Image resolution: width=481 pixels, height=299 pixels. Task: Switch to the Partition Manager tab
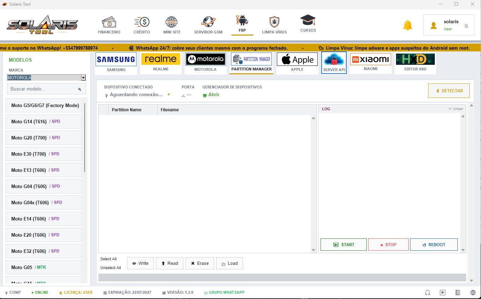251,63
